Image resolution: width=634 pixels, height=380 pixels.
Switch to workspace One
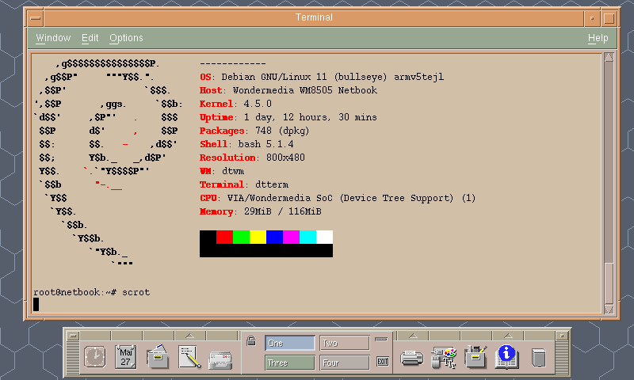coord(290,344)
